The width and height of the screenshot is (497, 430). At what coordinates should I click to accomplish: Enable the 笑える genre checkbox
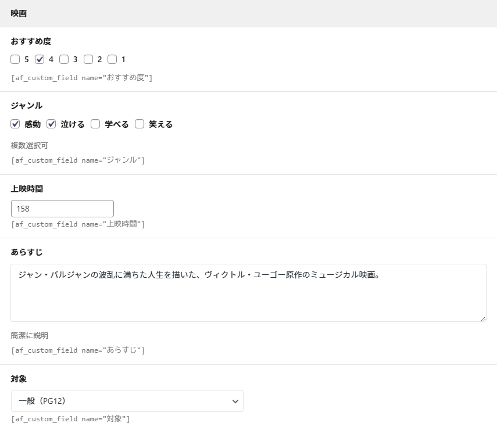pos(140,124)
